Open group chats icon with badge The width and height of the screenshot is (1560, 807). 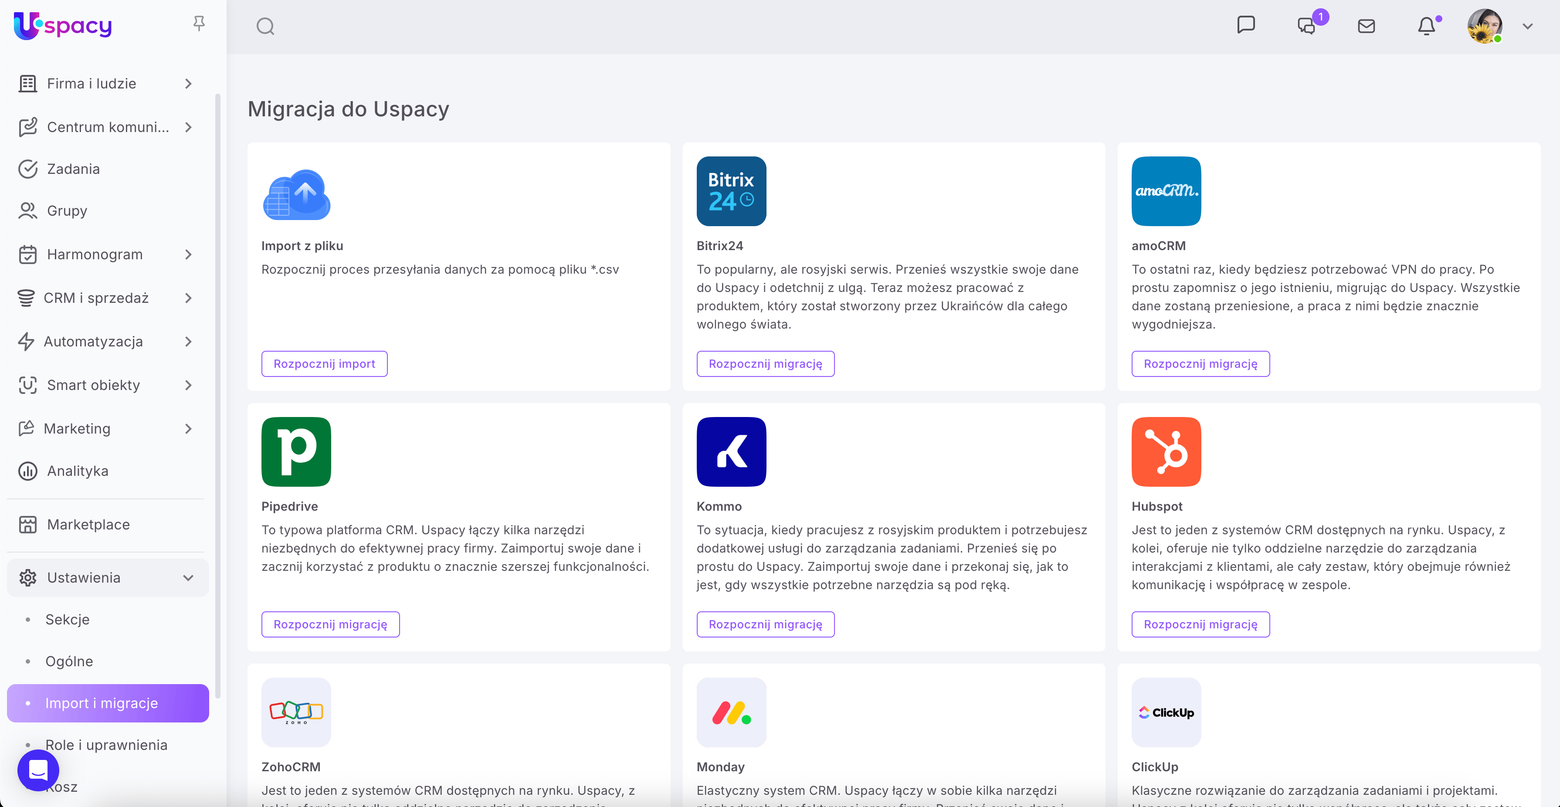tap(1306, 26)
